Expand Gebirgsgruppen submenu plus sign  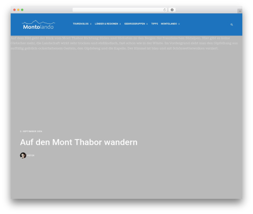pos(147,24)
